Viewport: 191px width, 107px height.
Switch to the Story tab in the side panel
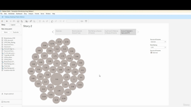[3, 25]
